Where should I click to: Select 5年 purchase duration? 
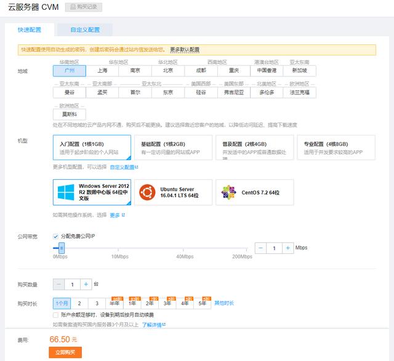203,304
